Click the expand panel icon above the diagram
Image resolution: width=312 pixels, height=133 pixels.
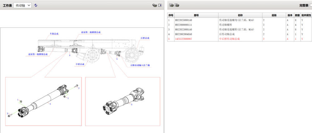pyautogui.click(x=160, y=5)
